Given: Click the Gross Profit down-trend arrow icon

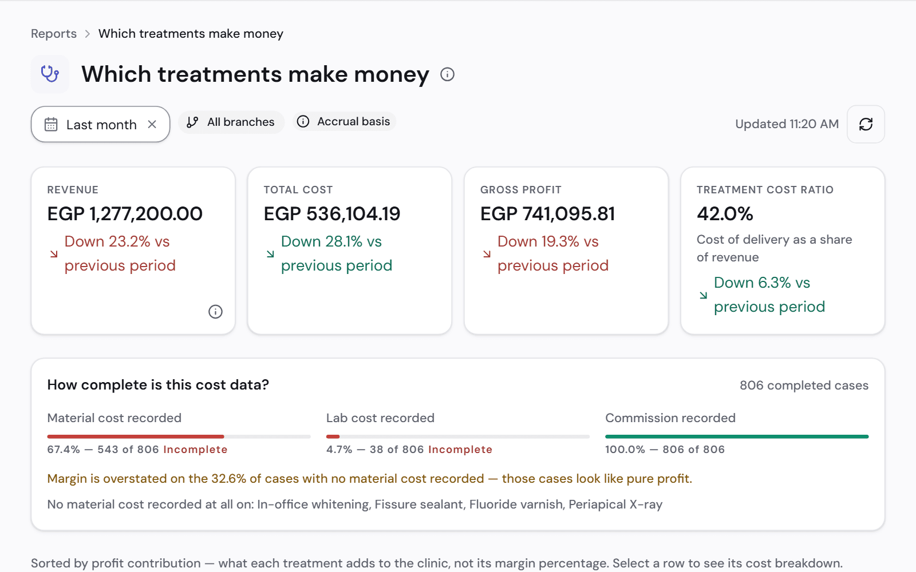Looking at the screenshot, I should coord(487,254).
